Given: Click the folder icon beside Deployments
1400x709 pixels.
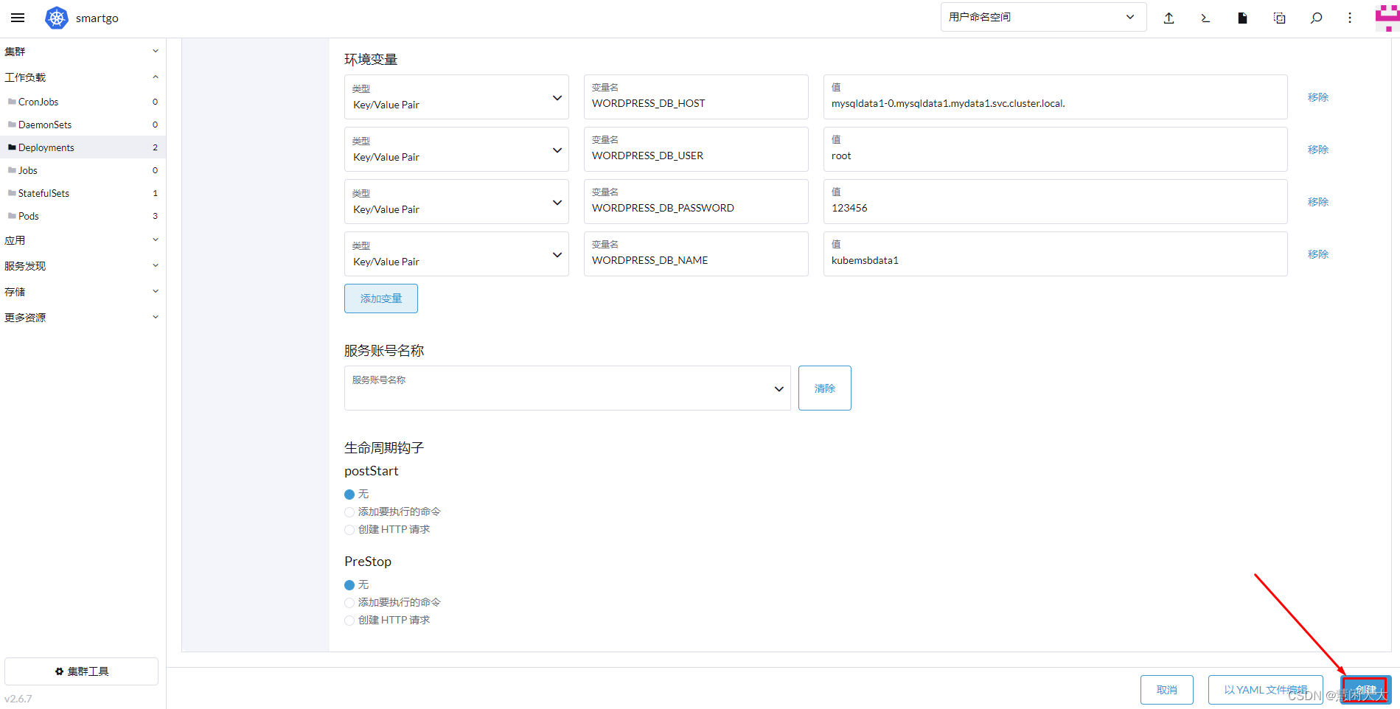Looking at the screenshot, I should pos(12,147).
